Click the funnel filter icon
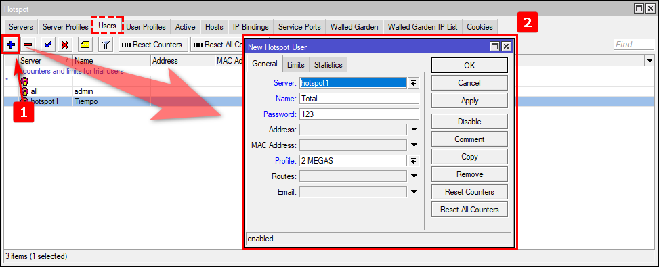 point(106,45)
